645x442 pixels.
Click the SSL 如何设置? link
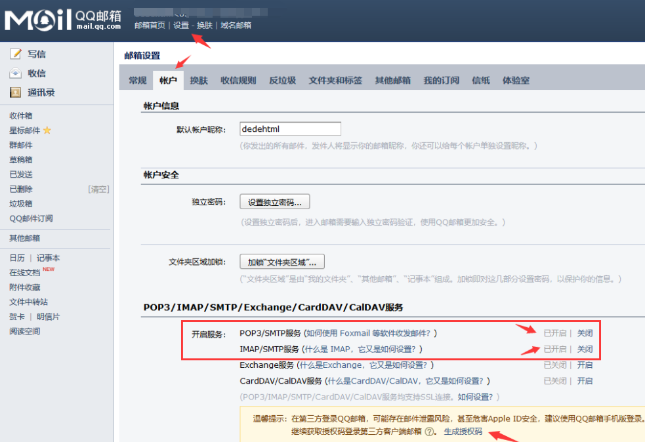(475, 397)
